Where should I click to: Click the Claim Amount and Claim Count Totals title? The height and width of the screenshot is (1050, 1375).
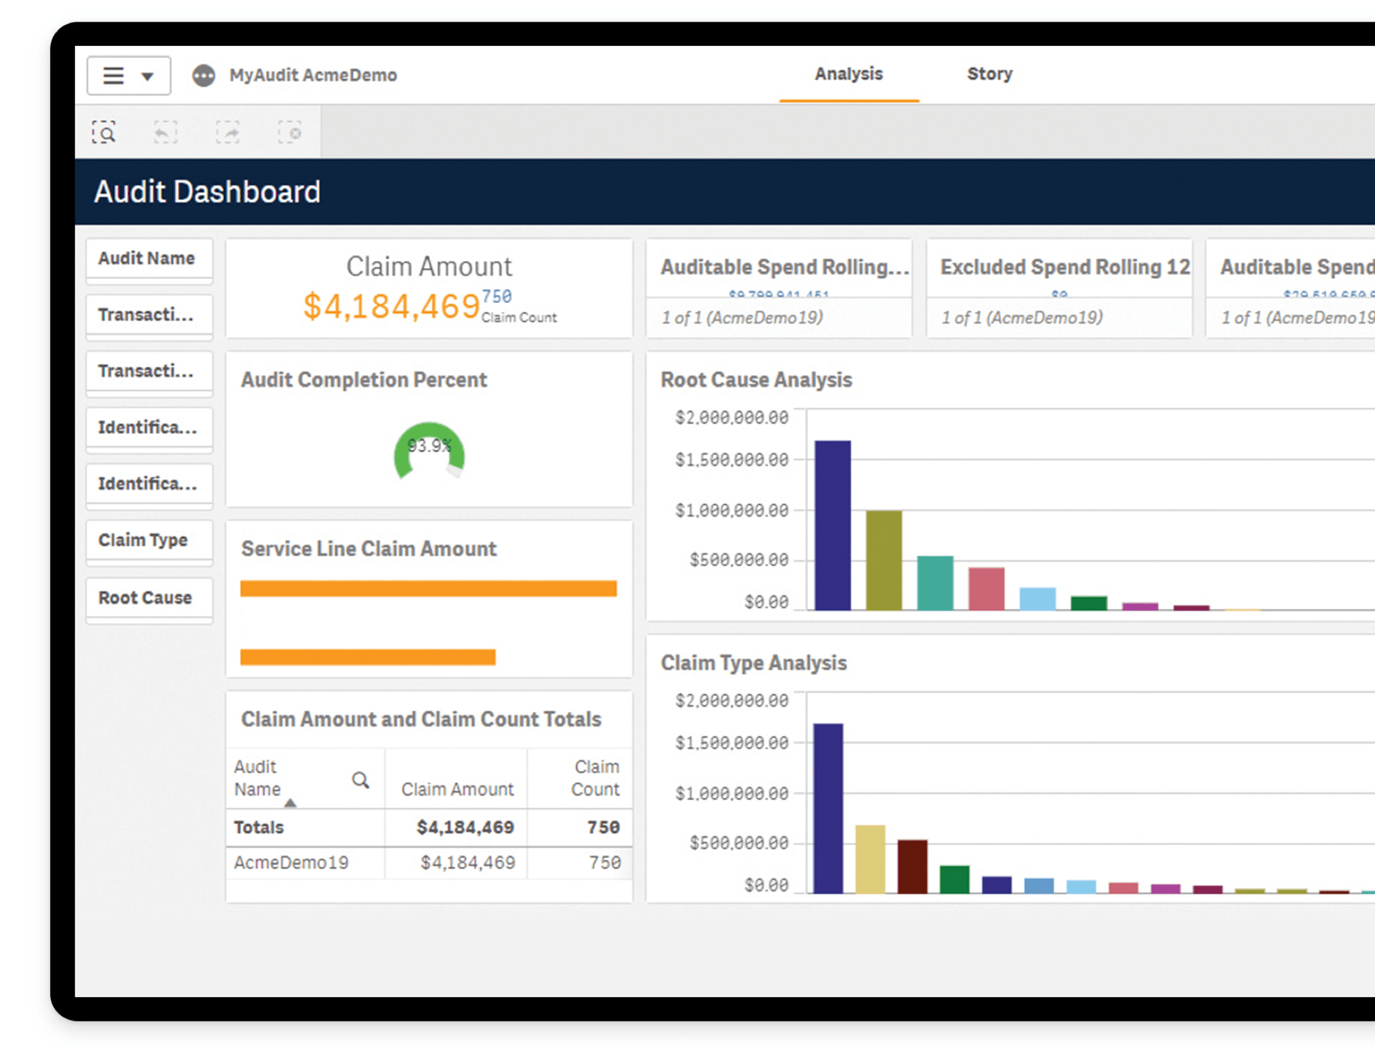click(421, 719)
